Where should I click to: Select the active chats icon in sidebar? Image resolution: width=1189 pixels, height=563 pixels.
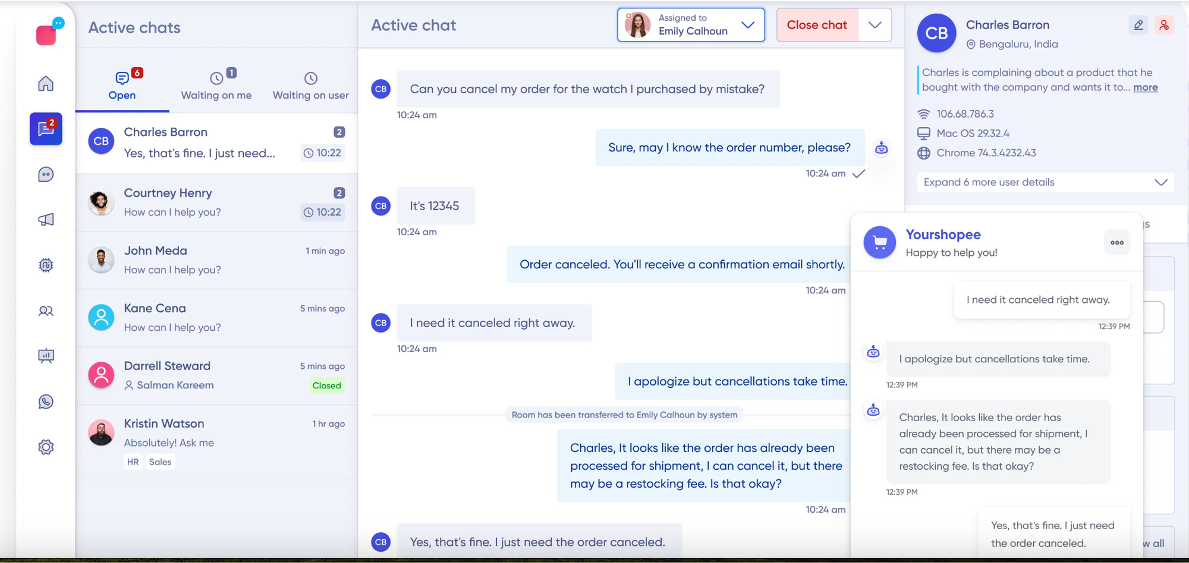pyautogui.click(x=46, y=129)
